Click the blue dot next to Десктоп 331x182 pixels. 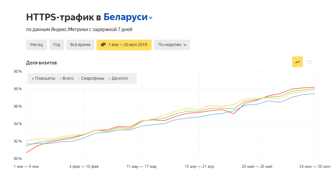[109, 79]
